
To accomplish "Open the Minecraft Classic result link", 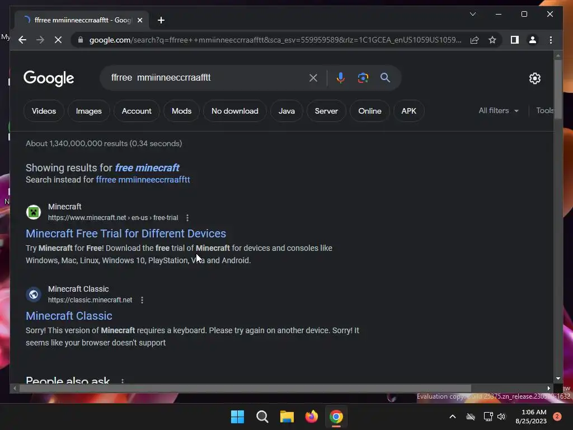I will [69, 316].
